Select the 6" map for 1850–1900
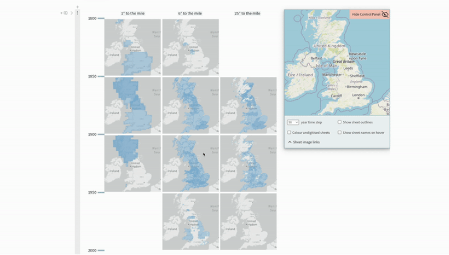Viewport: 449px width, 255px height. (x=191, y=105)
